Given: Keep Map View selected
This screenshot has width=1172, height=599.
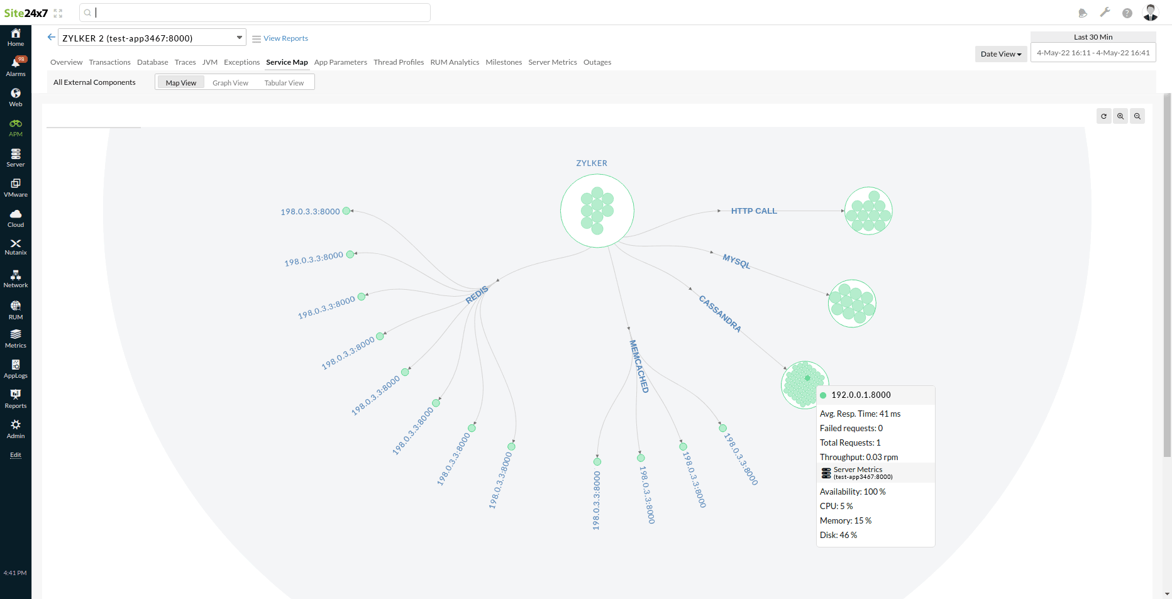Looking at the screenshot, I should pos(180,82).
